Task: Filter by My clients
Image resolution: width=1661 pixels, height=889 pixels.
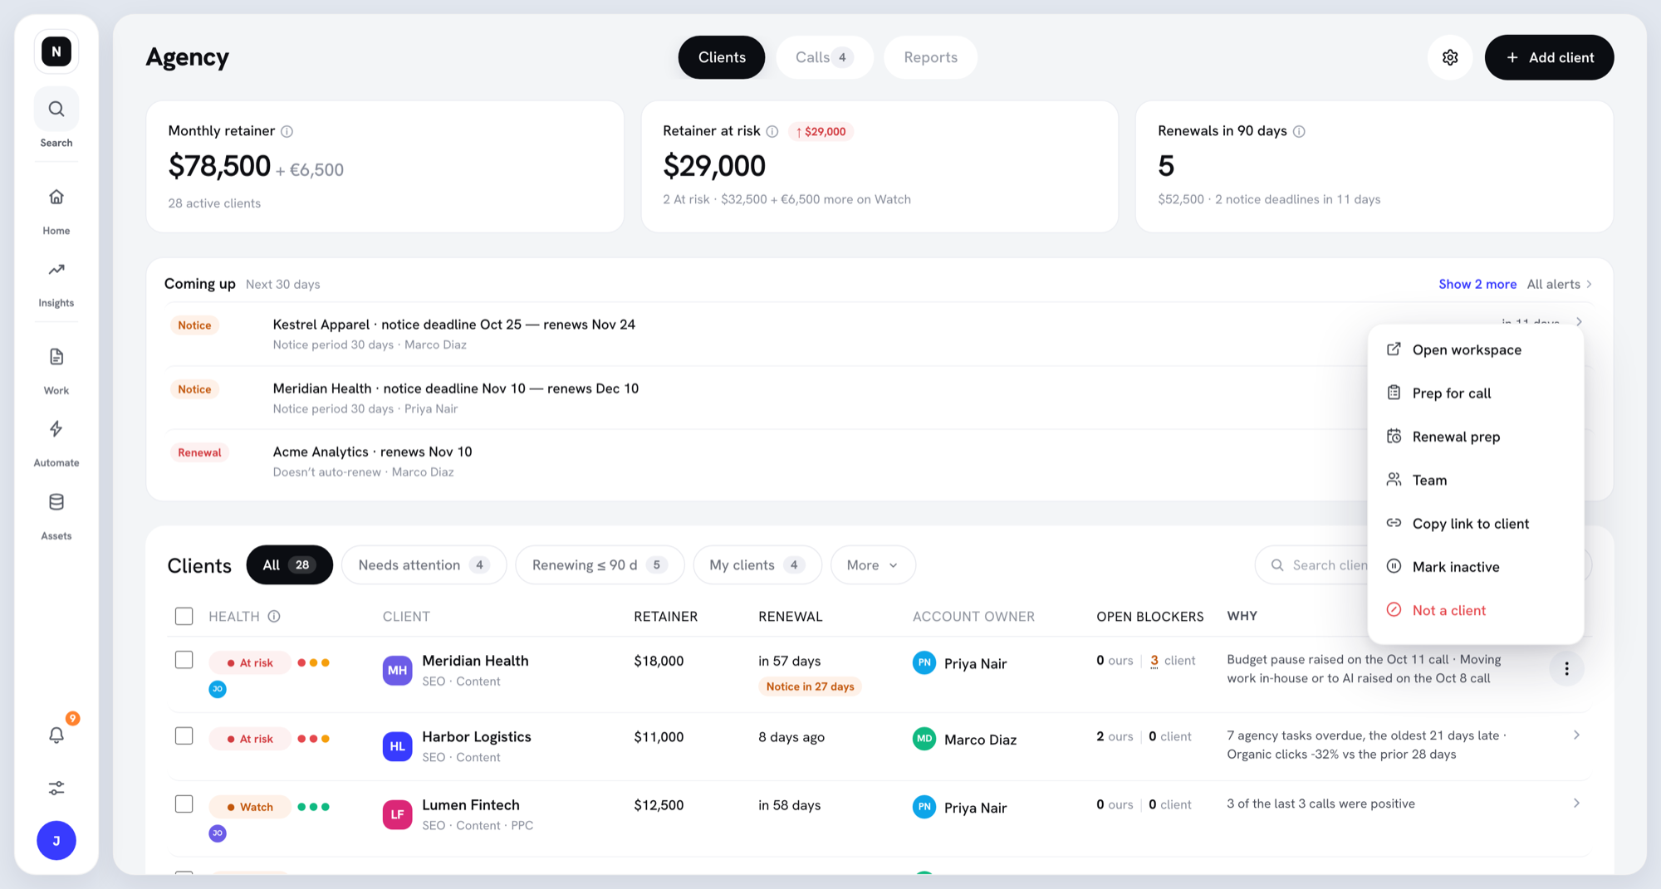Action: [x=757, y=565]
